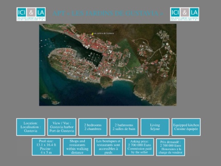Screen dimensions: 221x166
Task: Click the Shops and restaurants box
Action: (77, 147)
